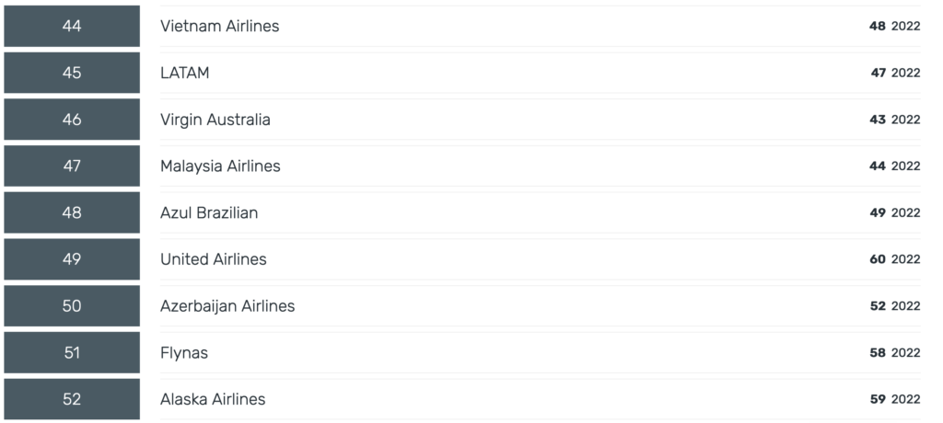Select the rank 50 box
The width and height of the screenshot is (943, 423).
coord(72,306)
